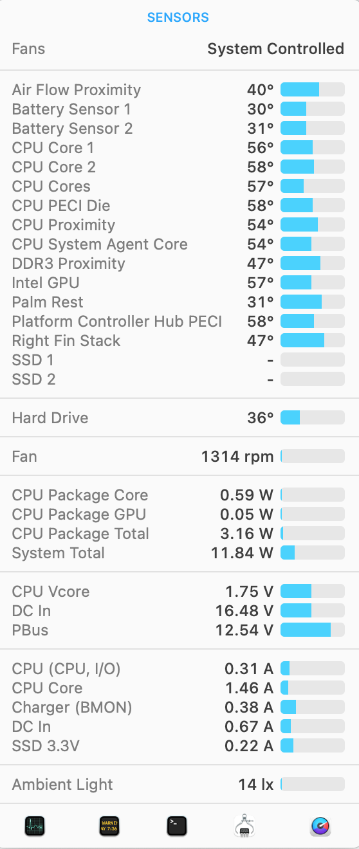Select the Charger (BMON) current row
Screen dimensions: 359x849
coord(179,707)
